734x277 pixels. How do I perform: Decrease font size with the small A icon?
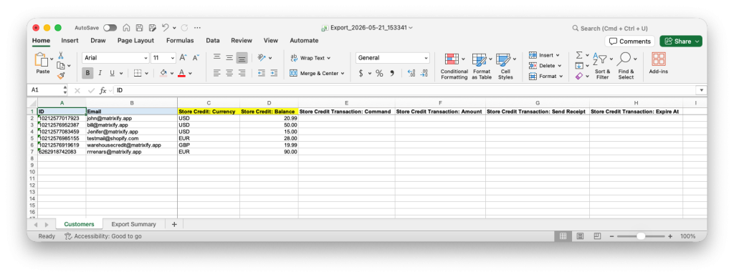click(x=196, y=58)
